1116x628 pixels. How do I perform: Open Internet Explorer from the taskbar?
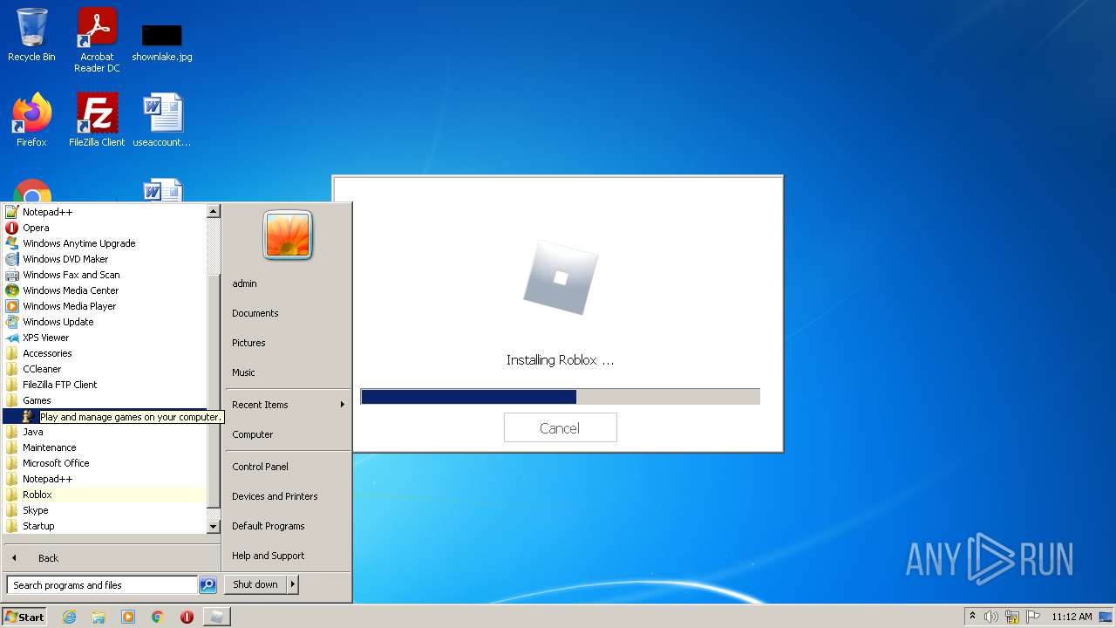(70, 617)
